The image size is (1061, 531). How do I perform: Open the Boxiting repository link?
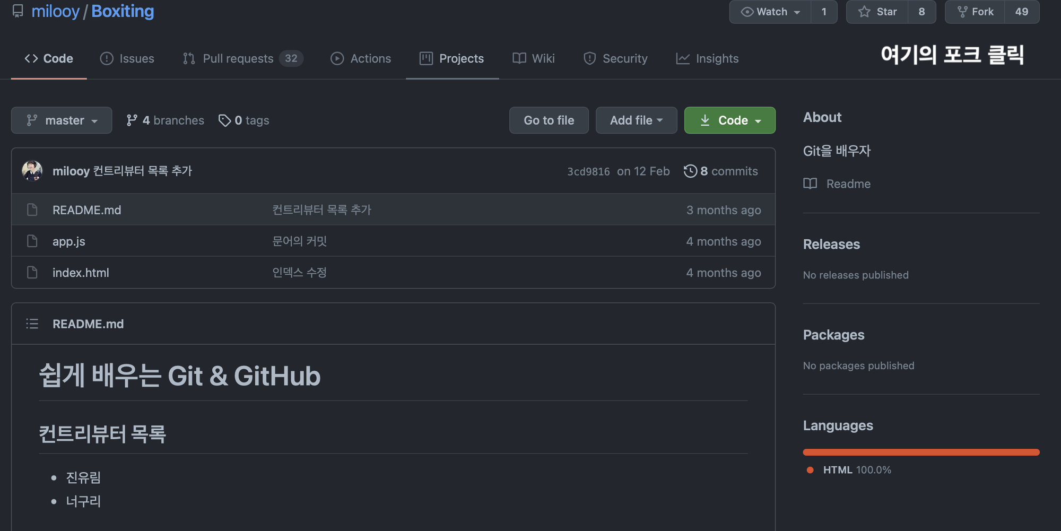click(123, 11)
